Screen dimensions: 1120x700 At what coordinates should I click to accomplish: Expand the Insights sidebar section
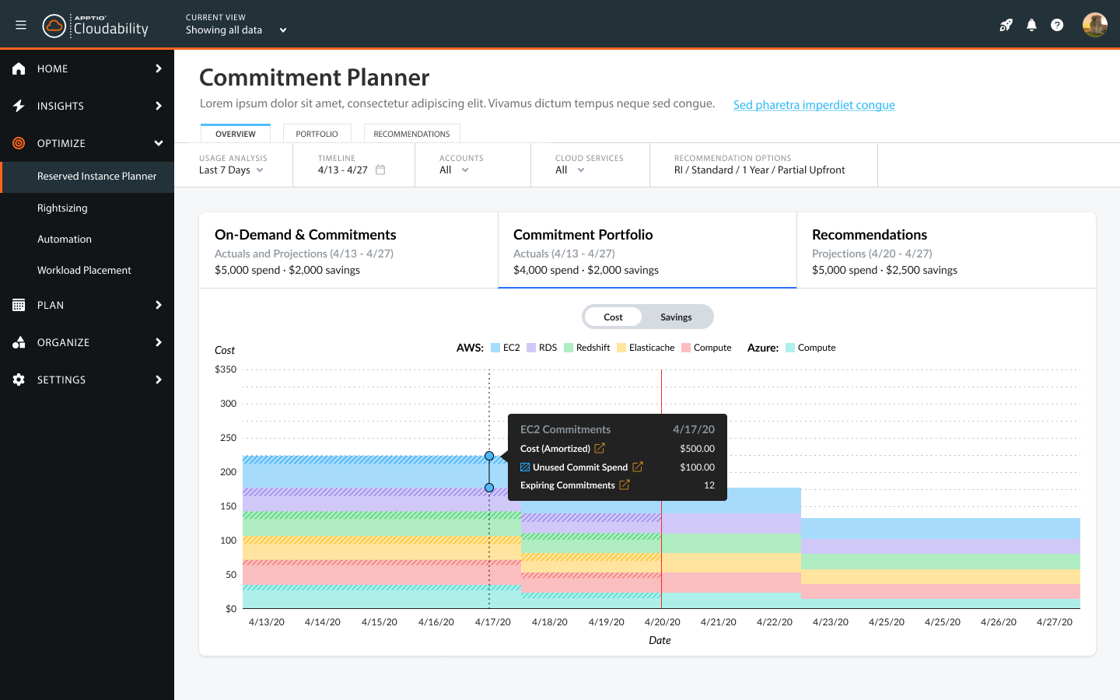tap(87, 106)
